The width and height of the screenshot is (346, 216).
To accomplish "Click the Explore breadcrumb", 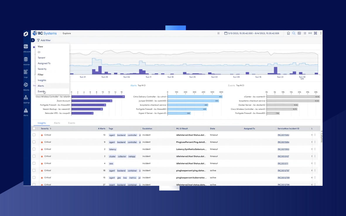I will point(67,33).
